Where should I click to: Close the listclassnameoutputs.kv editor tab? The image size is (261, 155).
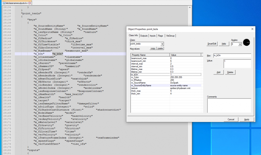[x=30, y=3]
